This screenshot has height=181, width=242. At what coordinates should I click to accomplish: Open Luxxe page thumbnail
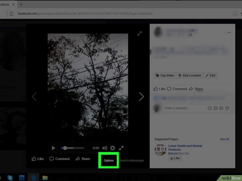[x=160, y=150]
